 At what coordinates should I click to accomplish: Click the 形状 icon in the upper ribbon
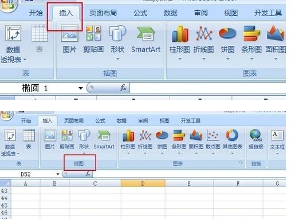[117, 33]
